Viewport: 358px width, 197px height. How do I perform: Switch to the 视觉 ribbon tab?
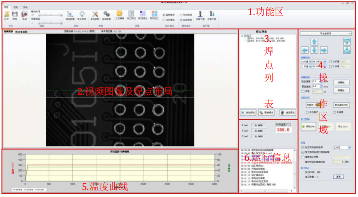(16, 8)
